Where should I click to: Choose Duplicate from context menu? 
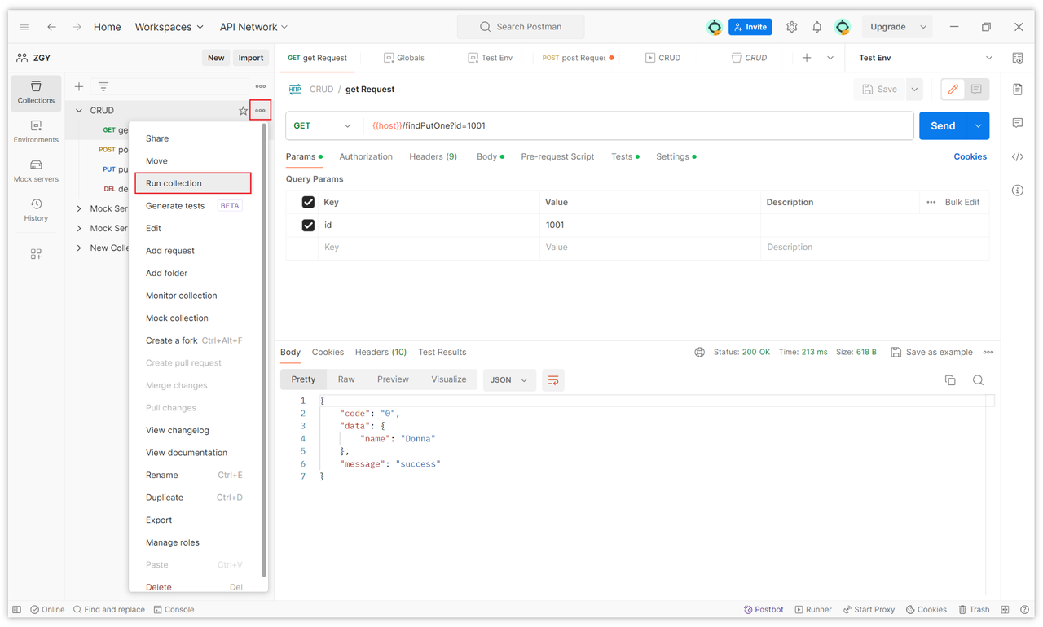tap(165, 498)
